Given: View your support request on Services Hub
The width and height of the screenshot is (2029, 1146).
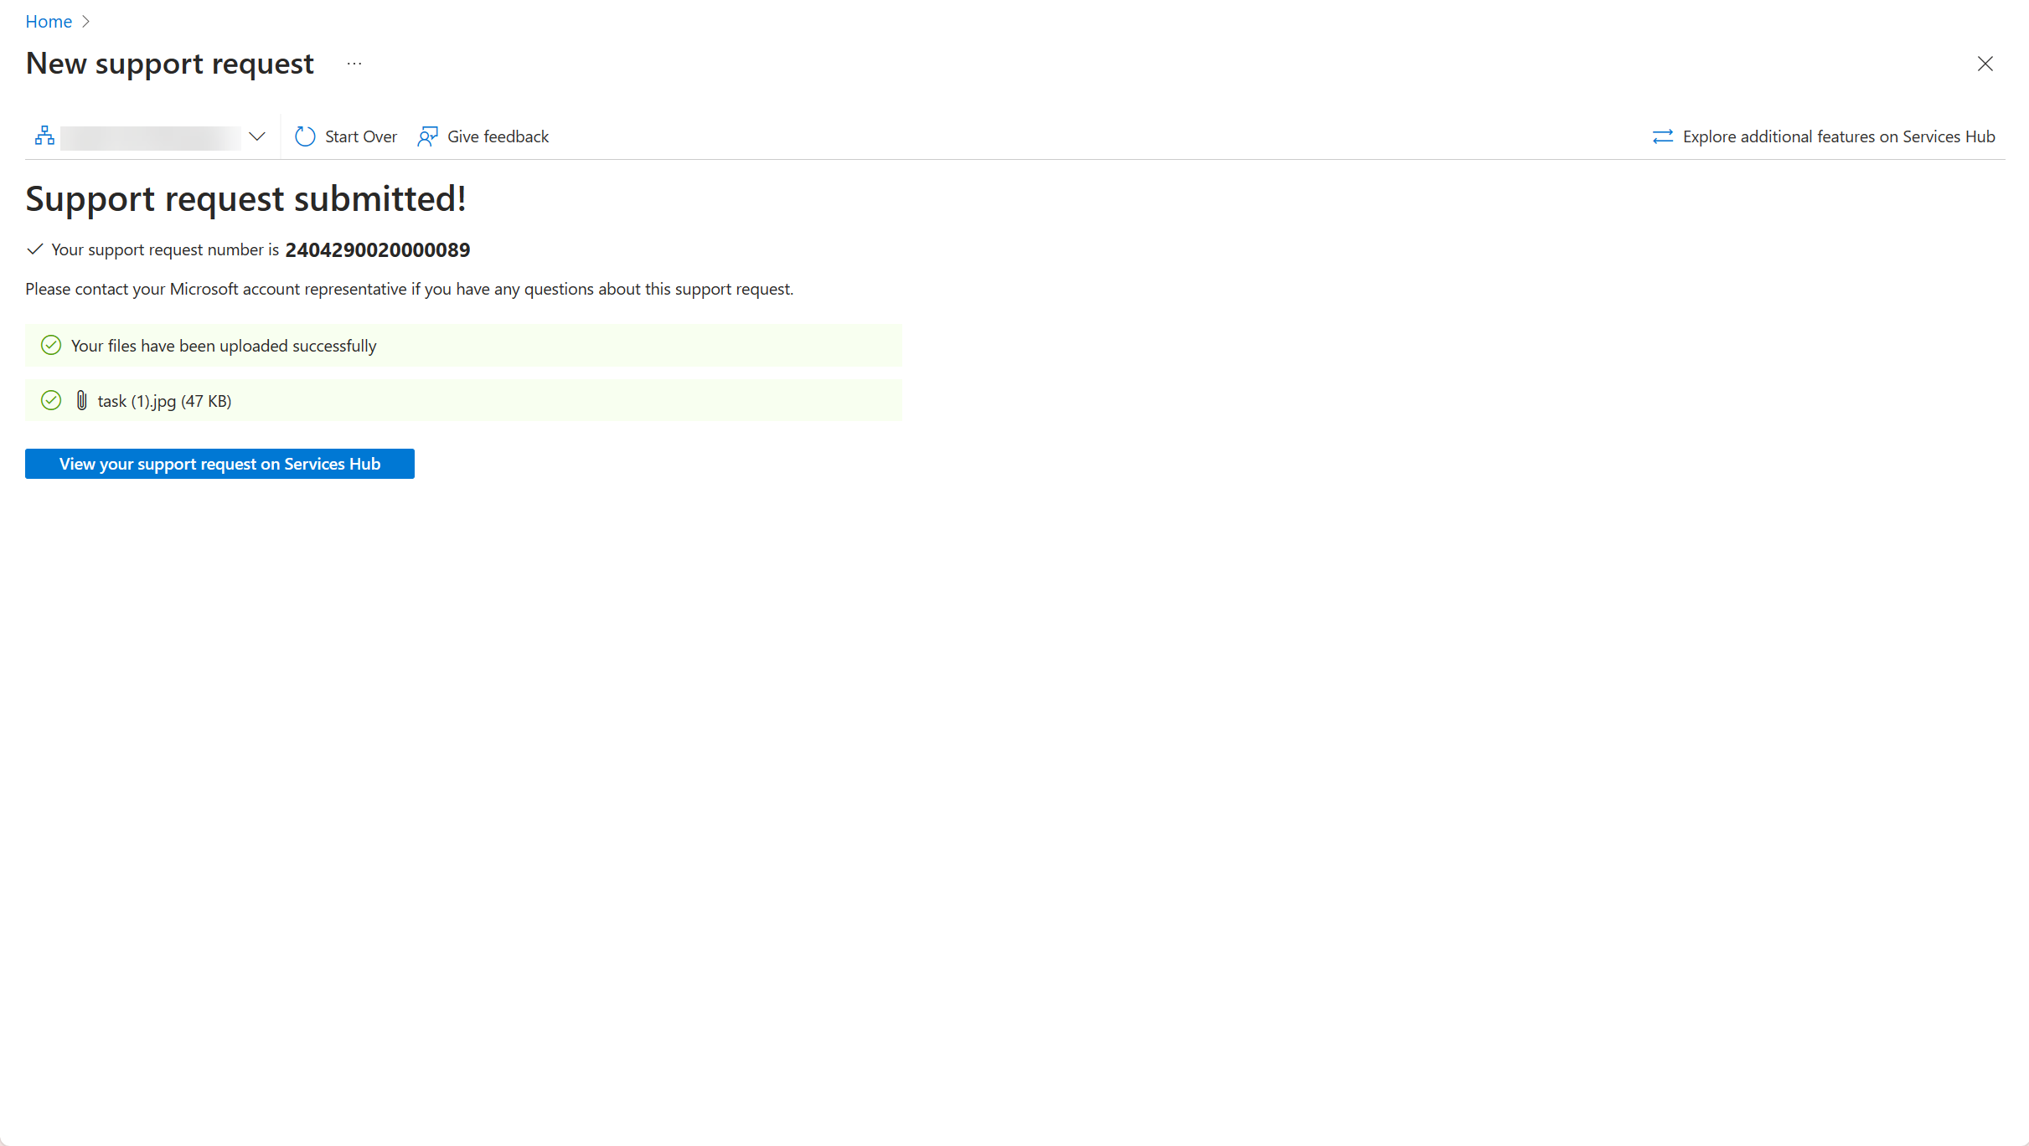Looking at the screenshot, I should point(219,464).
